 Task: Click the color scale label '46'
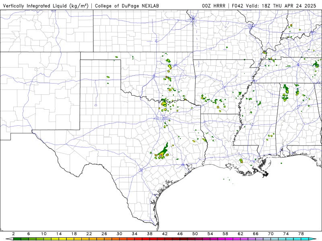[x=180, y=234]
